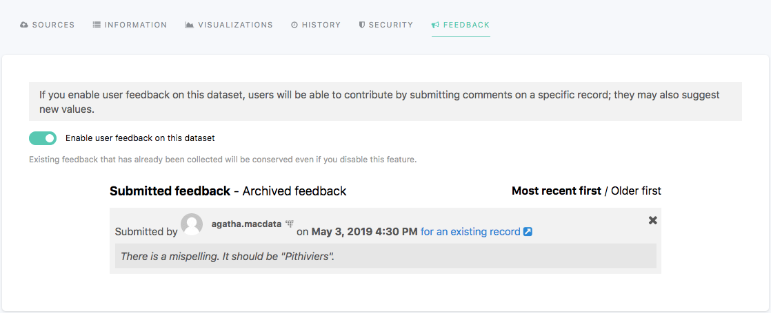771x313 pixels.
Task: Click the shield icon beside Security
Action: (x=362, y=25)
